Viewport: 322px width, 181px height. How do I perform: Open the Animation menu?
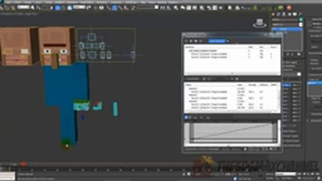point(72,2)
